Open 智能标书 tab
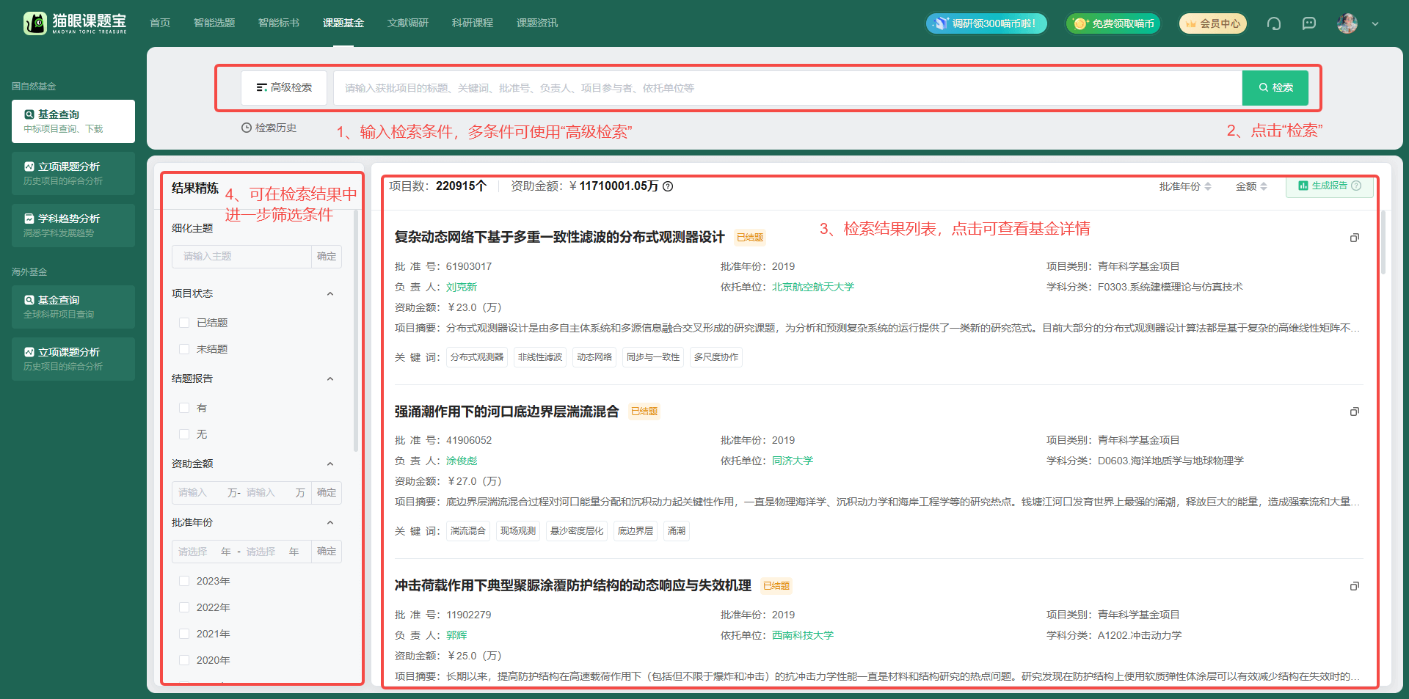Viewport: 1409px width, 699px height. point(279,23)
